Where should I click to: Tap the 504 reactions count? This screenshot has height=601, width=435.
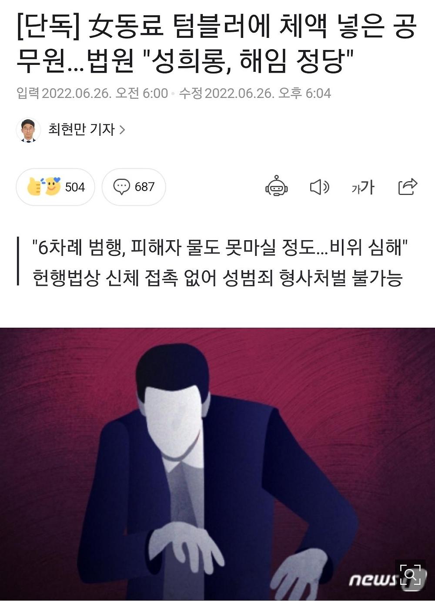click(75, 187)
